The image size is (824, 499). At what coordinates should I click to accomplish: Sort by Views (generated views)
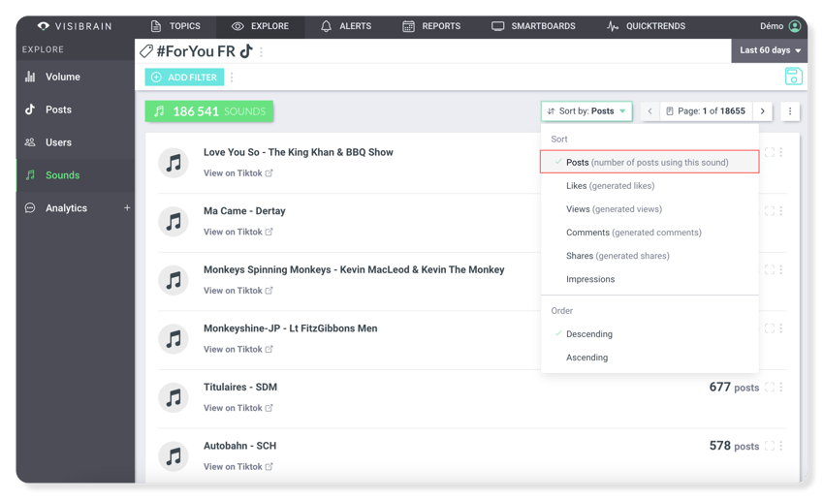650,209
